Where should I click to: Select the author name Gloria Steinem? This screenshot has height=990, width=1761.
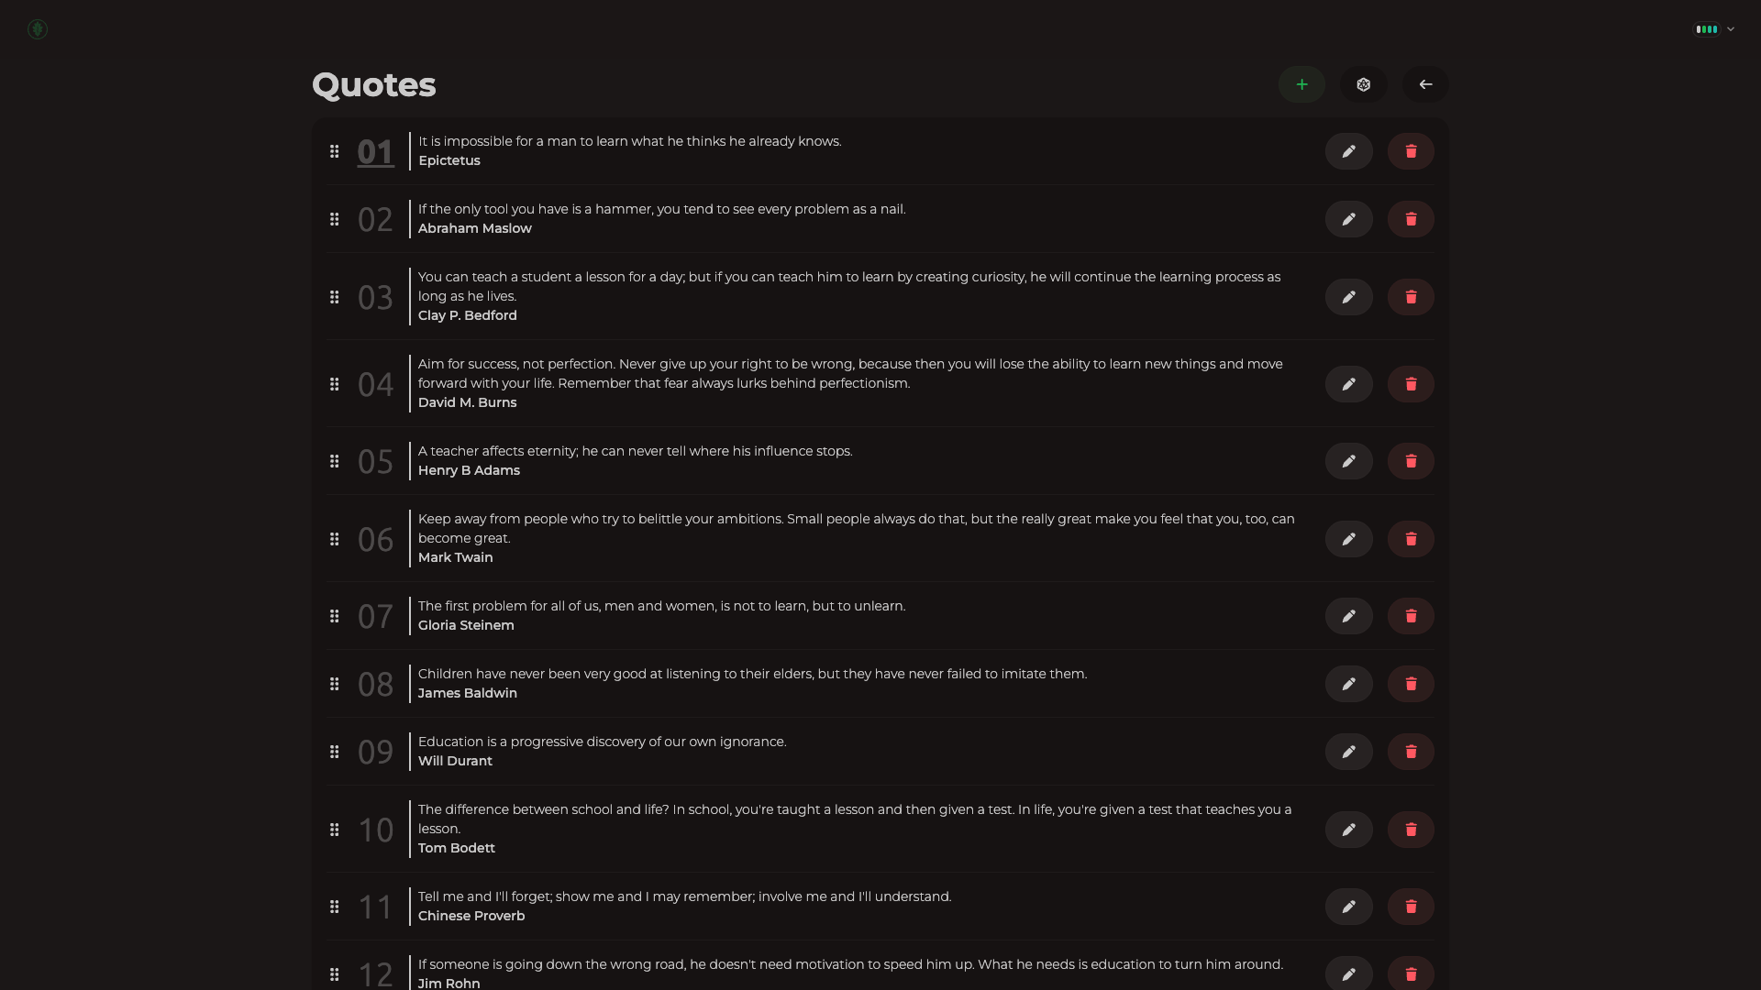[x=466, y=625]
